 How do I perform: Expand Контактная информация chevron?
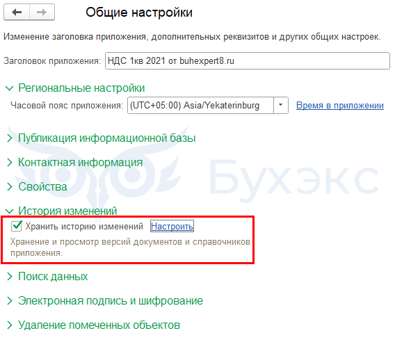point(10,163)
